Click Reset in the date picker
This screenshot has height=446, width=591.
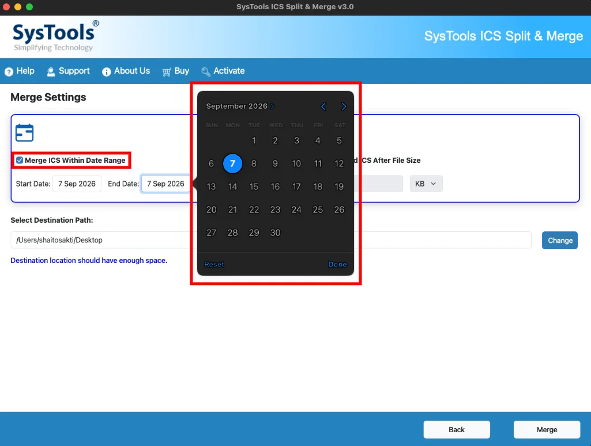point(214,264)
